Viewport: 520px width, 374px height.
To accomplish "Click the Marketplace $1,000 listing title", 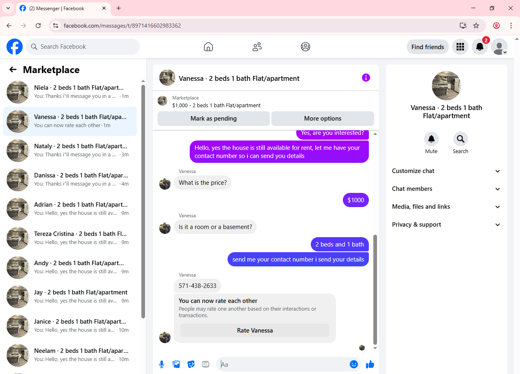I will tap(217, 105).
